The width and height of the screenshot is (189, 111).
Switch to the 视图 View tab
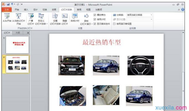[x=88, y=10]
